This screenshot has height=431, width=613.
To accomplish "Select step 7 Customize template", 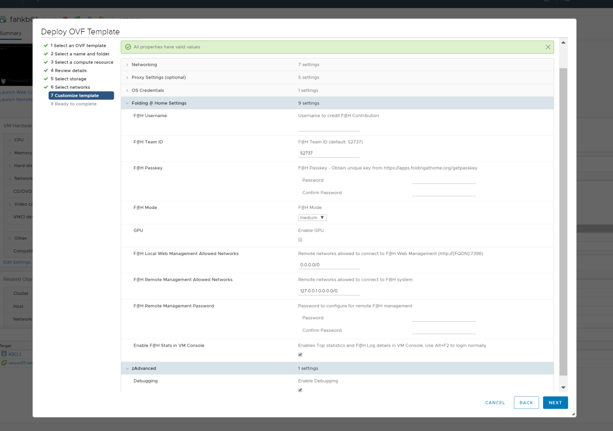I will [x=81, y=95].
